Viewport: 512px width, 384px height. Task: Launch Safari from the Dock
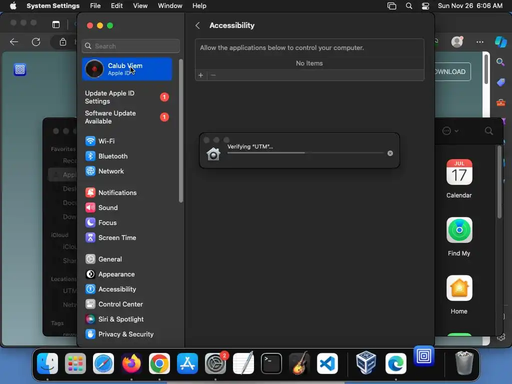click(x=103, y=363)
